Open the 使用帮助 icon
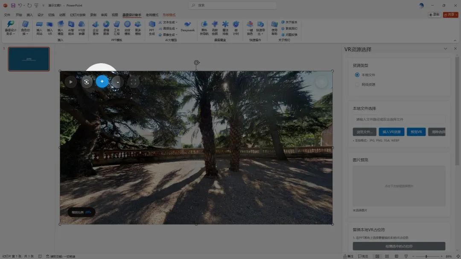Screen dimensions: 461x259 (x=274, y=28)
